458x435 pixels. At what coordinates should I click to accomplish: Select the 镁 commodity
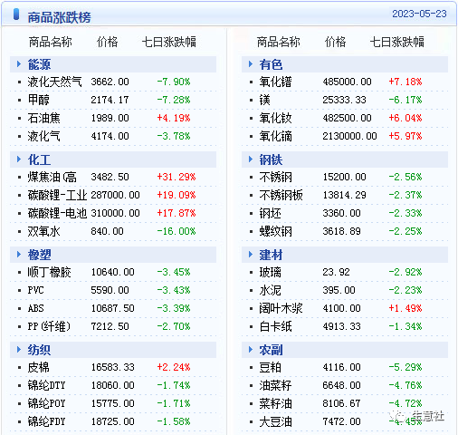tap(264, 100)
